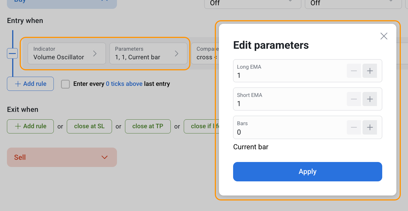Remove the entry rule with minus icon
Image resolution: width=408 pixels, height=211 pixels.
click(x=12, y=53)
